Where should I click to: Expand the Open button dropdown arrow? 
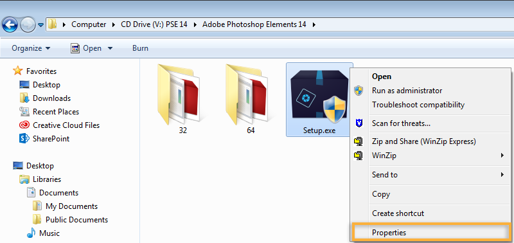[x=110, y=48]
